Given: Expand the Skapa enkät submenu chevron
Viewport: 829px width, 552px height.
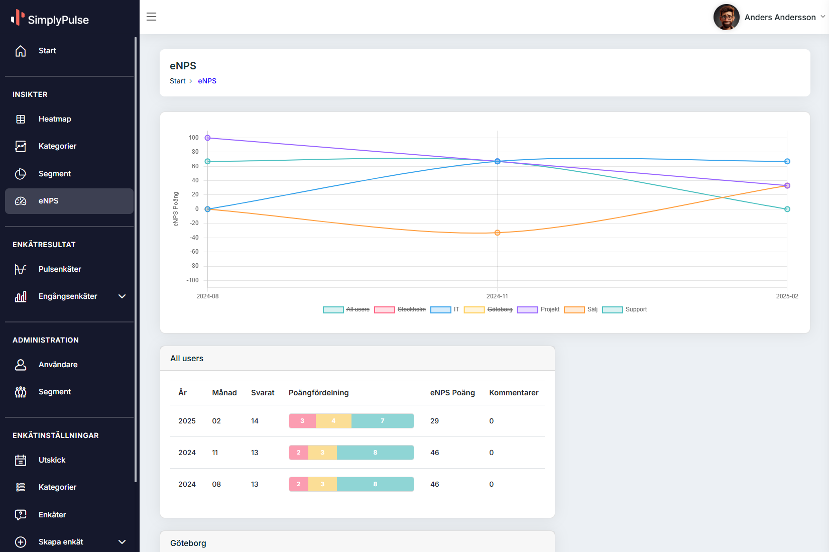Looking at the screenshot, I should pyautogui.click(x=122, y=542).
